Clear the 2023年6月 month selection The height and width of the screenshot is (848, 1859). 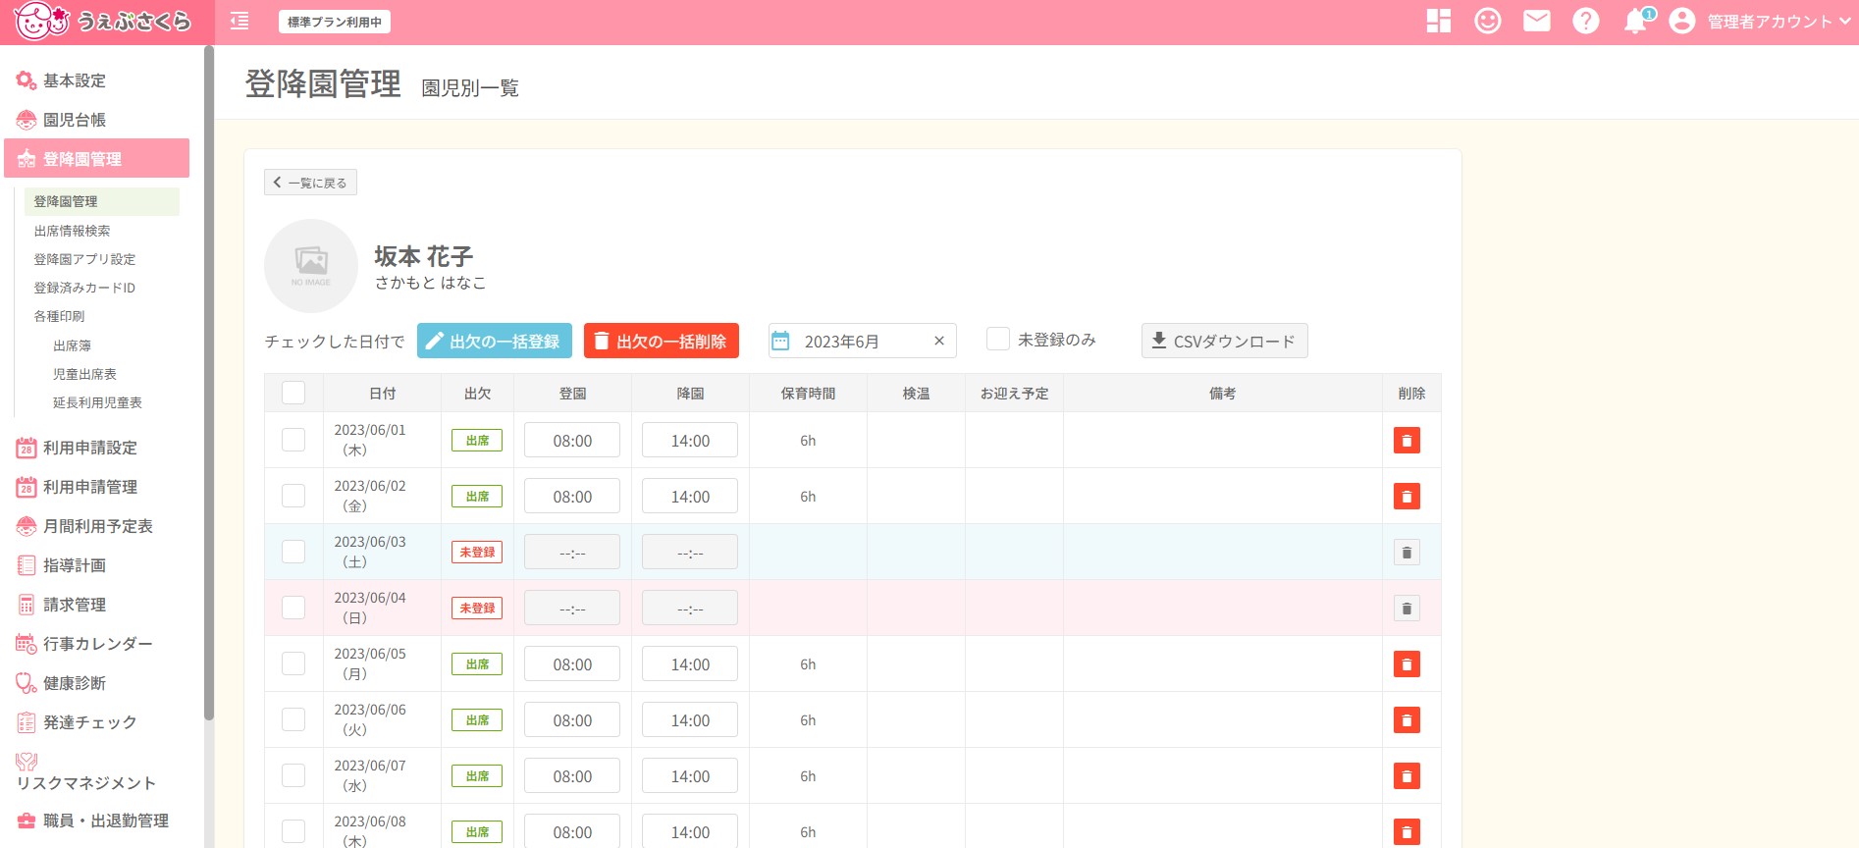click(x=939, y=341)
